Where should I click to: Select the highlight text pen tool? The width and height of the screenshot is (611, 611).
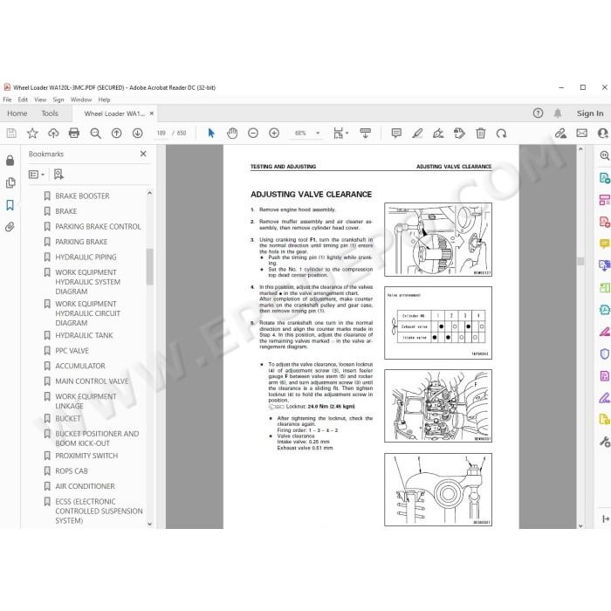tap(417, 134)
